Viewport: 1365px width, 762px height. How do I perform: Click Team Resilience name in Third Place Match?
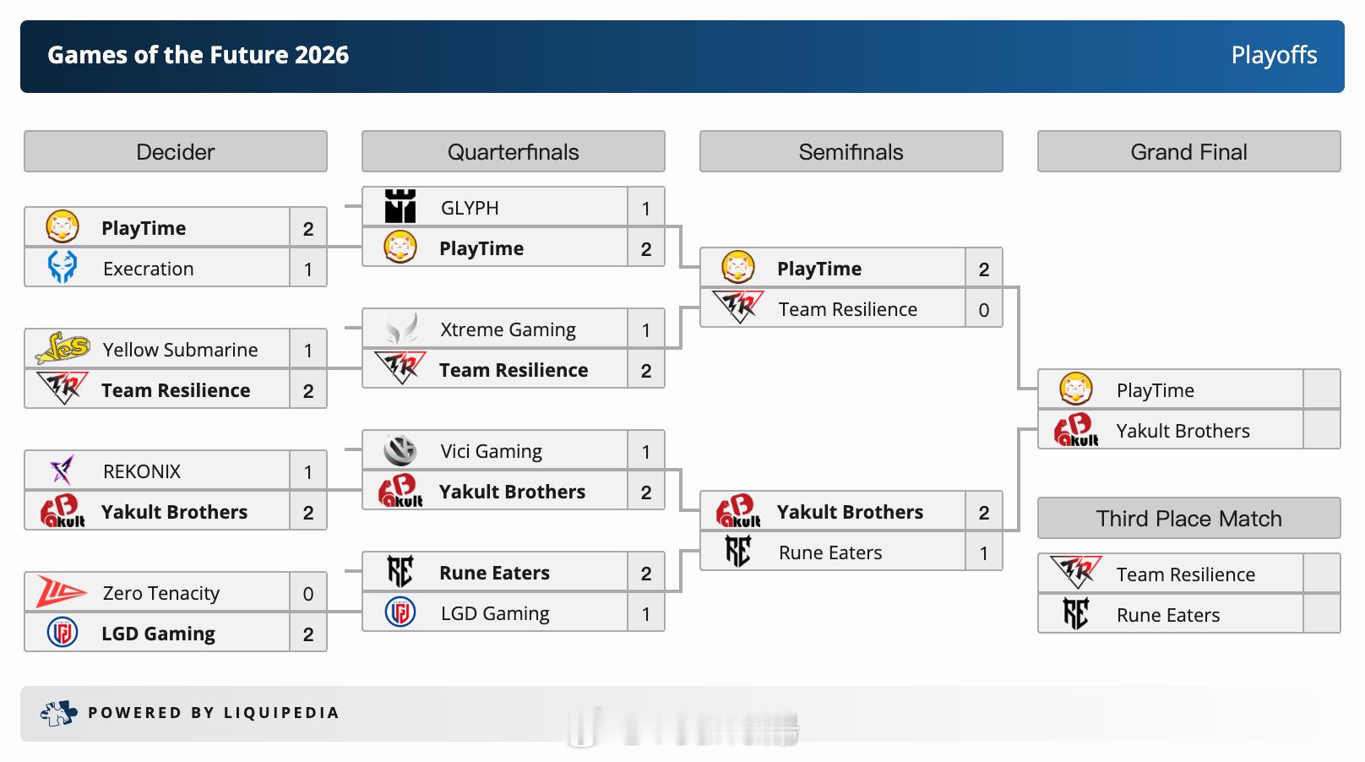coord(1186,574)
